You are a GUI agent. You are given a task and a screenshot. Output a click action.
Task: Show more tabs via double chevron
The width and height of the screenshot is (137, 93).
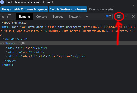tap(87, 16)
